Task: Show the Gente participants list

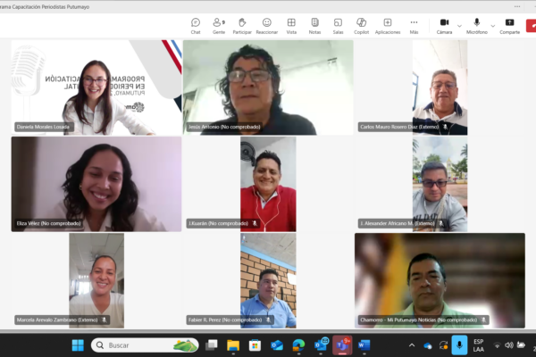Action: [219, 25]
